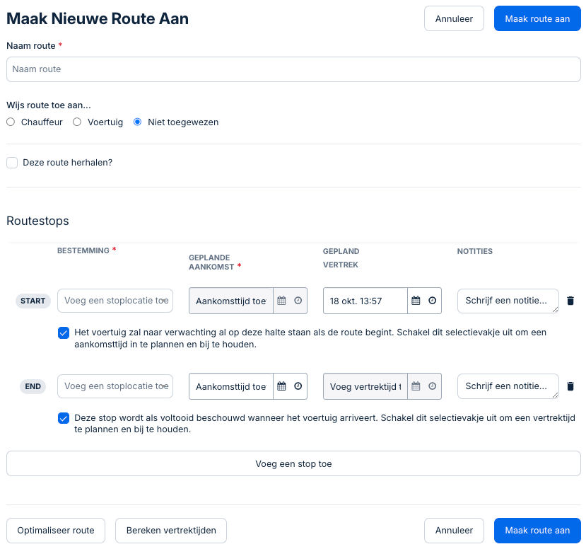Click calendar icon in START planned arrival field

pos(281,301)
